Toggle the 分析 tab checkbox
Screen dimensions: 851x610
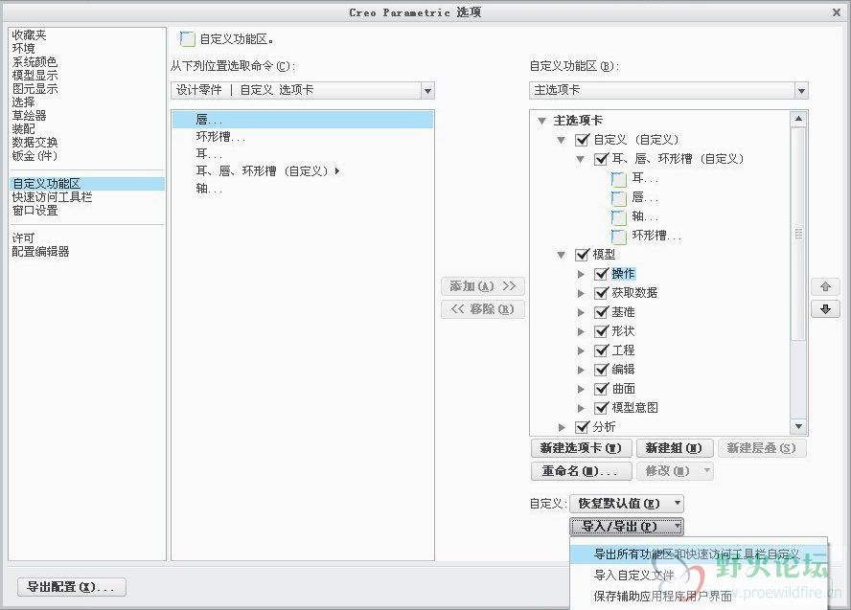[x=582, y=427]
